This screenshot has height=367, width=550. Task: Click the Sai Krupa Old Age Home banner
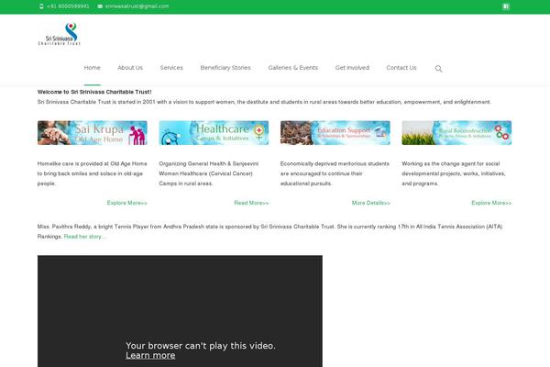[93, 133]
